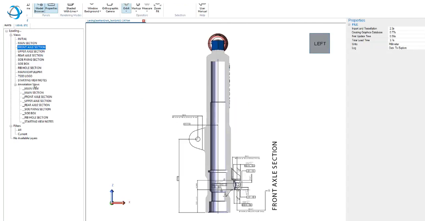The height and width of the screenshot is (221, 425).
Task: Activate the Orbit operator
Action: pyautogui.click(x=126, y=7)
